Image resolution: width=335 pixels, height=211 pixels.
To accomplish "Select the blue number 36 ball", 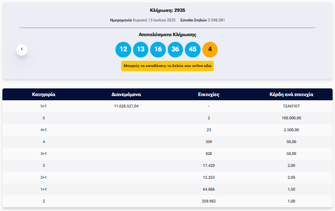I will [x=175, y=49].
